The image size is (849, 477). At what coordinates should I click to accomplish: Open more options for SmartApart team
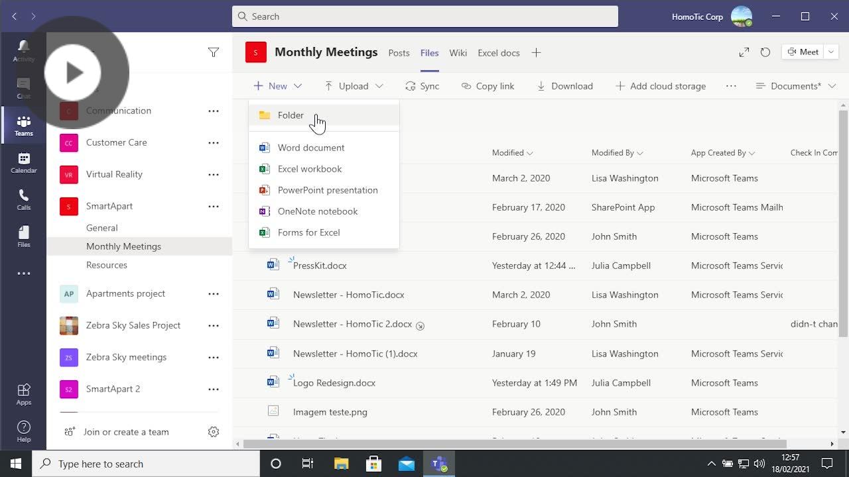[214, 206]
